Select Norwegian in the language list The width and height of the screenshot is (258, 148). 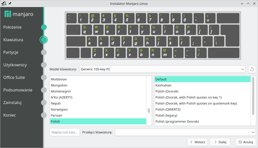click(59, 110)
